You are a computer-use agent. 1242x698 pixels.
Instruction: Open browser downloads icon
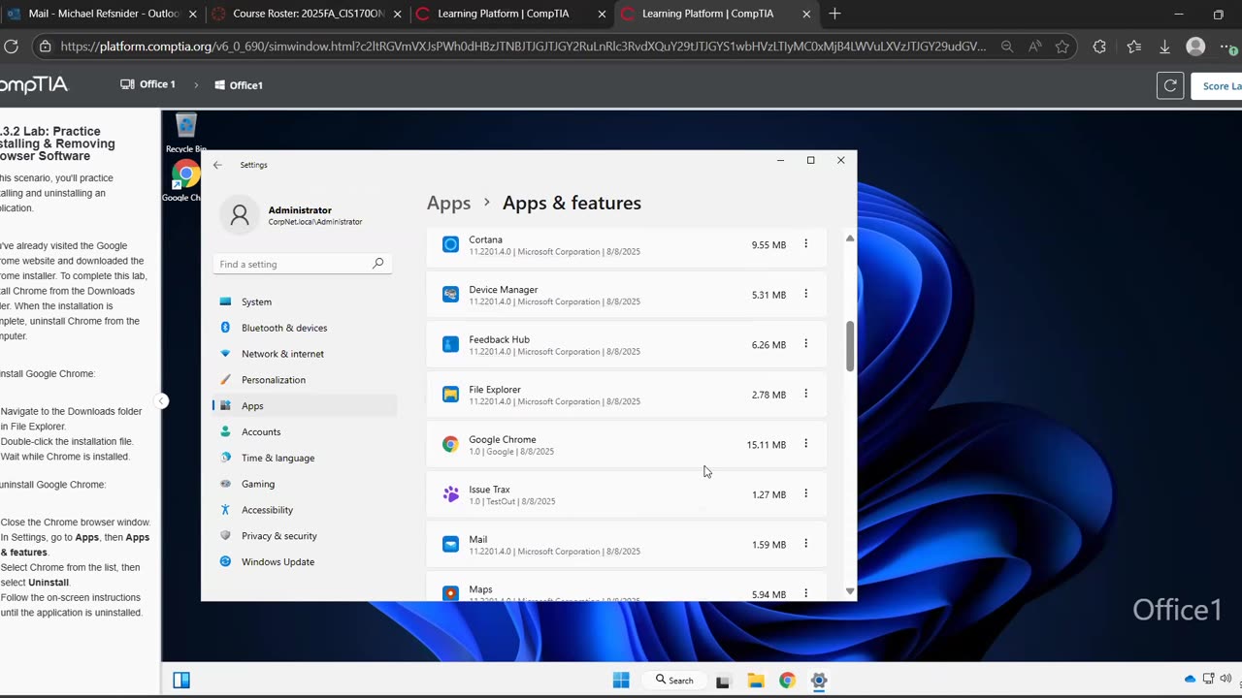click(x=1164, y=47)
